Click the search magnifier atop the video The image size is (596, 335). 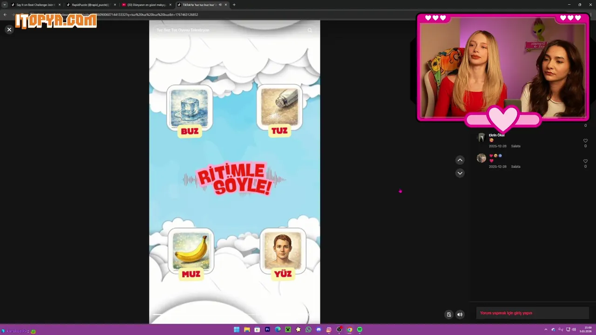310,30
